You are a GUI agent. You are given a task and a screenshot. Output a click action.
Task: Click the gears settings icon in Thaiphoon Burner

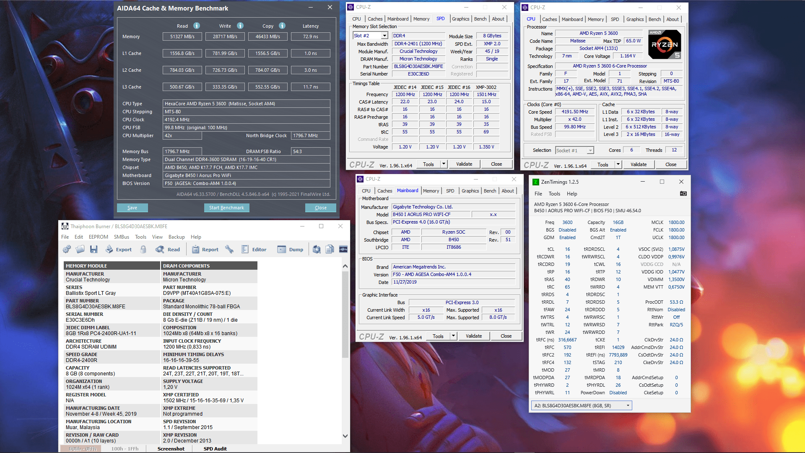[67, 249]
